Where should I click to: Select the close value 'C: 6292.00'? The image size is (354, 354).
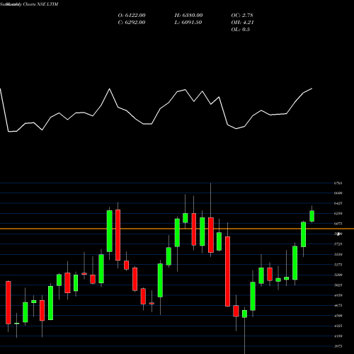coord(132,23)
